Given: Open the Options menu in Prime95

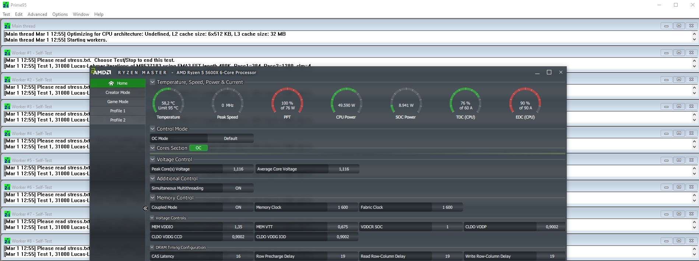Looking at the screenshot, I should click(x=60, y=14).
